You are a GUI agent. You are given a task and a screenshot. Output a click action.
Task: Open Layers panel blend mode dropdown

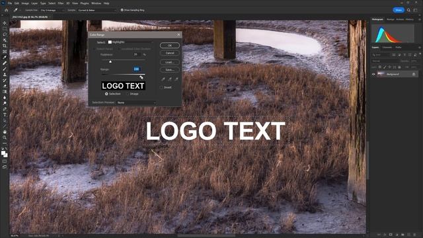[x=386, y=61]
